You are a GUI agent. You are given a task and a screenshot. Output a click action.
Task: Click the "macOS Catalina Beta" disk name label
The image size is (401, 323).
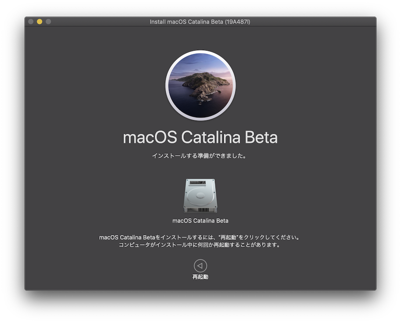[200, 220]
